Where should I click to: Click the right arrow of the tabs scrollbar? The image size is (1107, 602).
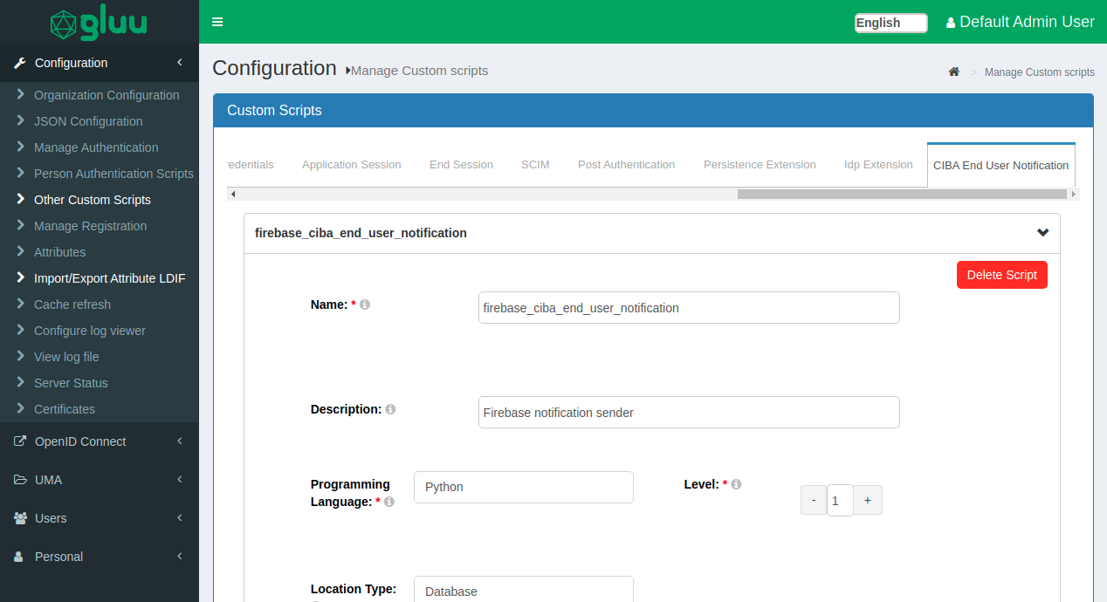coord(1074,194)
